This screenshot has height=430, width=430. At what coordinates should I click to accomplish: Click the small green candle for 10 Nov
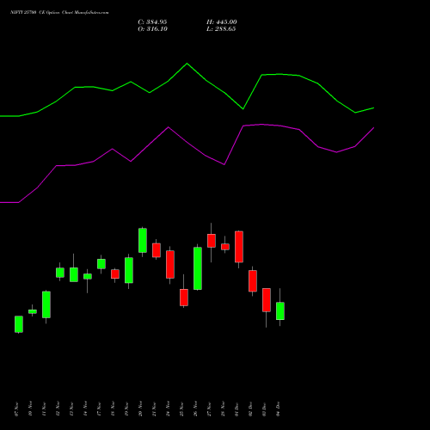pyautogui.click(x=33, y=311)
